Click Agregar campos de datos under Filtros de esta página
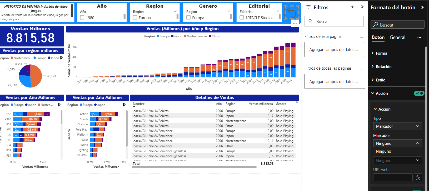Image resolution: width=429 pixels, height=191 pixels. tap(335, 50)
